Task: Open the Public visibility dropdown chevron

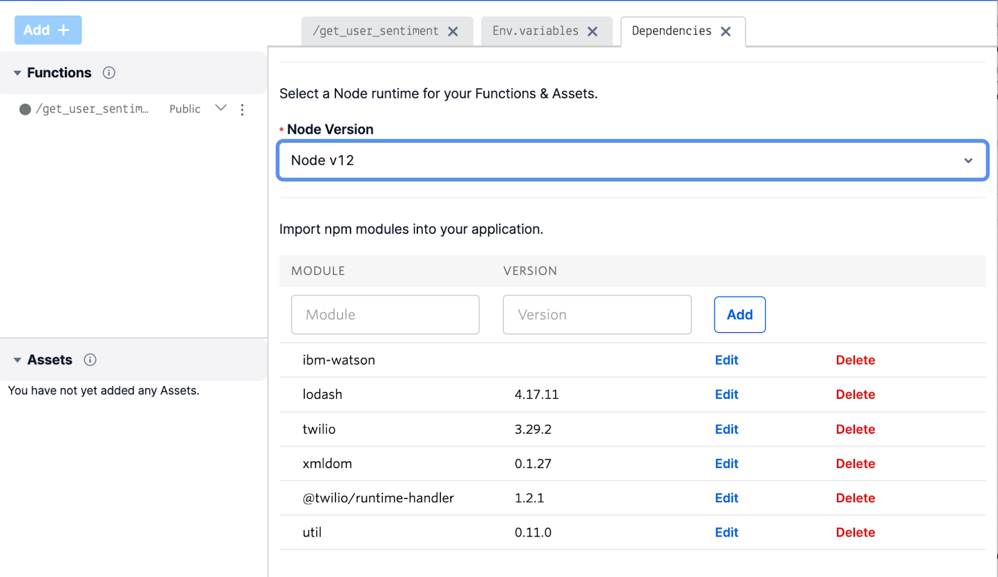Action: point(221,108)
